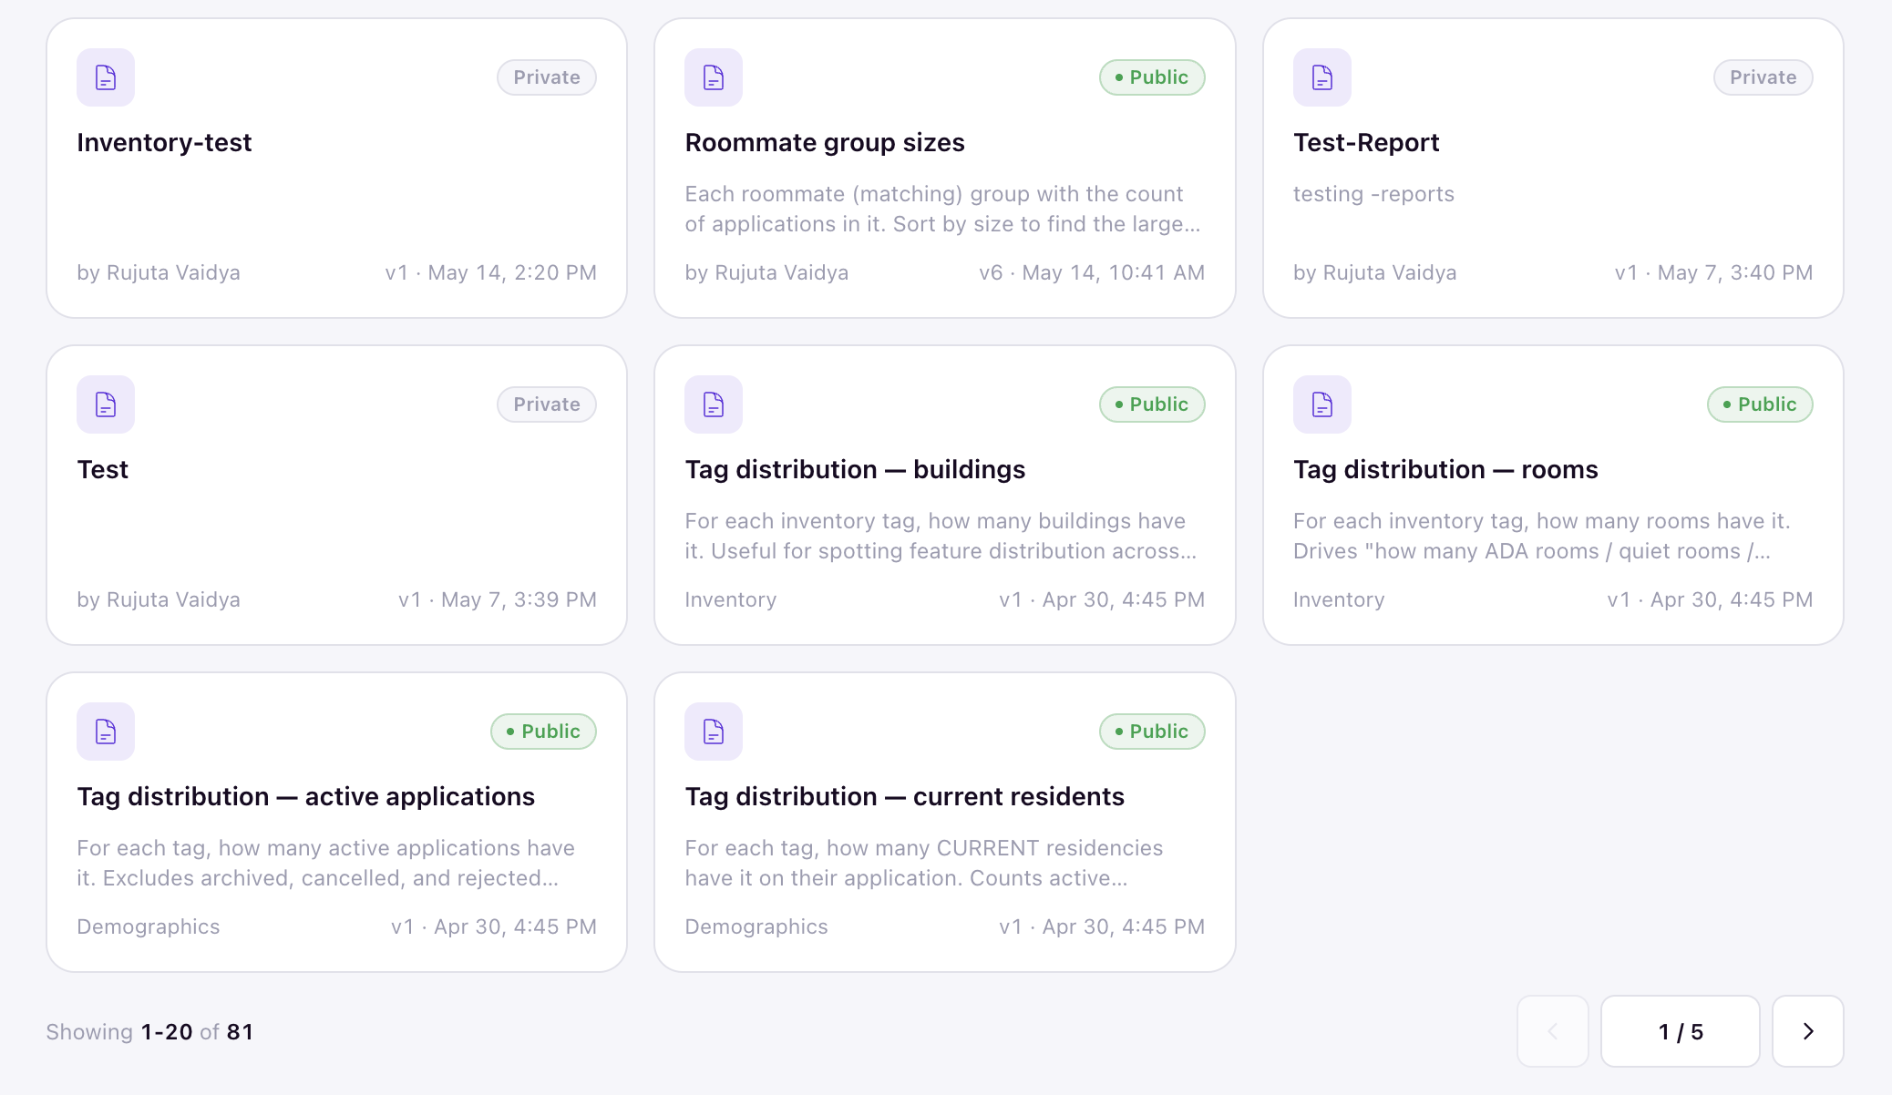Click Public badge on active applications card
The height and width of the screenshot is (1095, 1892).
(544, 732)
